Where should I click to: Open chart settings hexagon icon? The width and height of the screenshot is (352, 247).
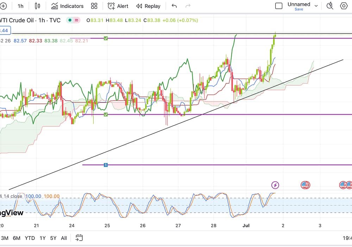(344, 6)
